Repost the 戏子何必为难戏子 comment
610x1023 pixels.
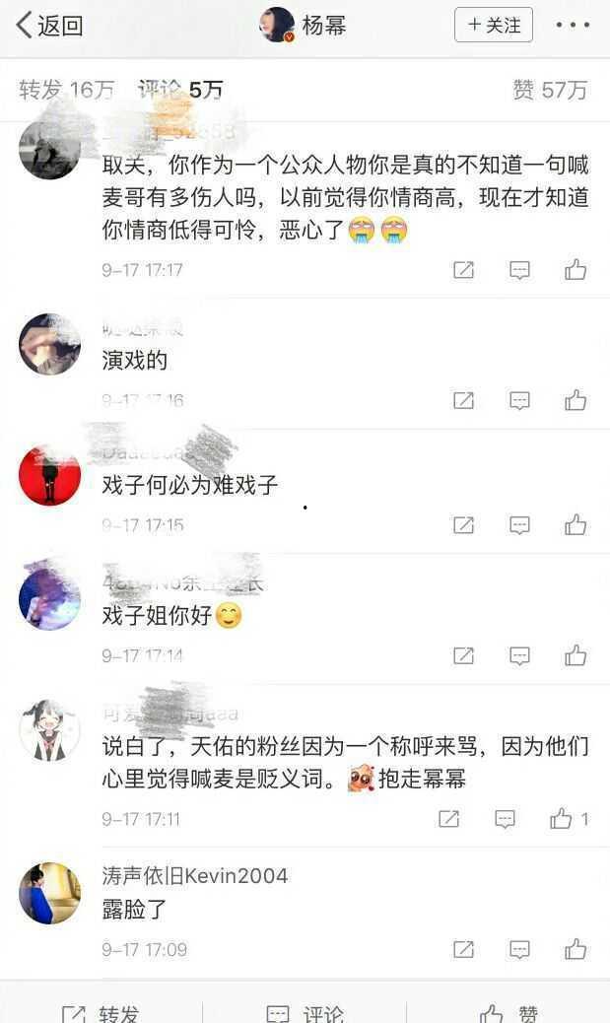coord(463,525)
